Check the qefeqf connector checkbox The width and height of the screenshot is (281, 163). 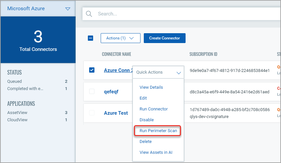click(92, 91)
